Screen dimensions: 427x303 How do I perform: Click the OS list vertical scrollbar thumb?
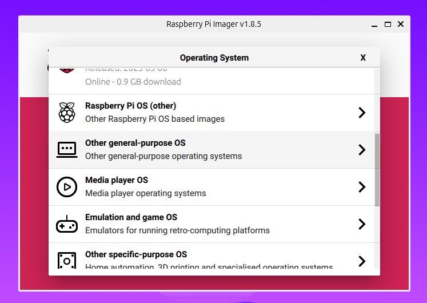[377, 170]
